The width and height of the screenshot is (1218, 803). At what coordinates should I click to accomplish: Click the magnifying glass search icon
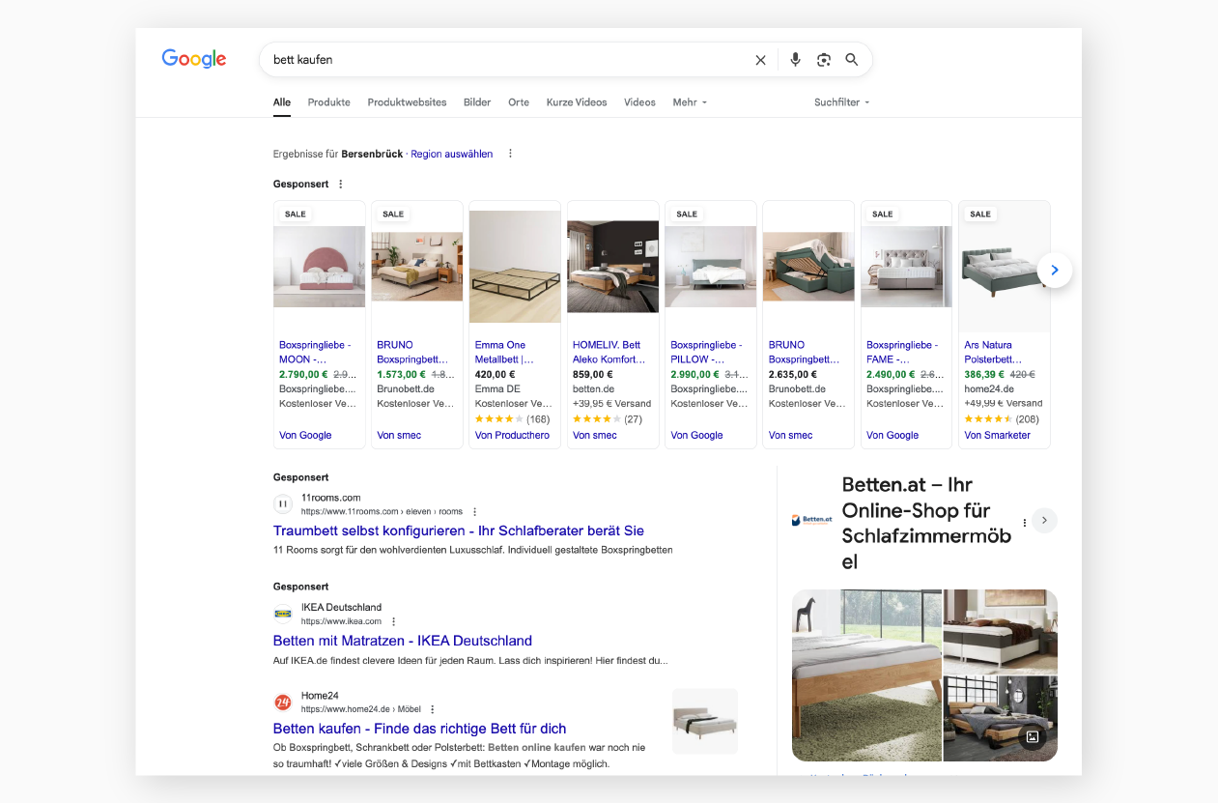[851, 60]
